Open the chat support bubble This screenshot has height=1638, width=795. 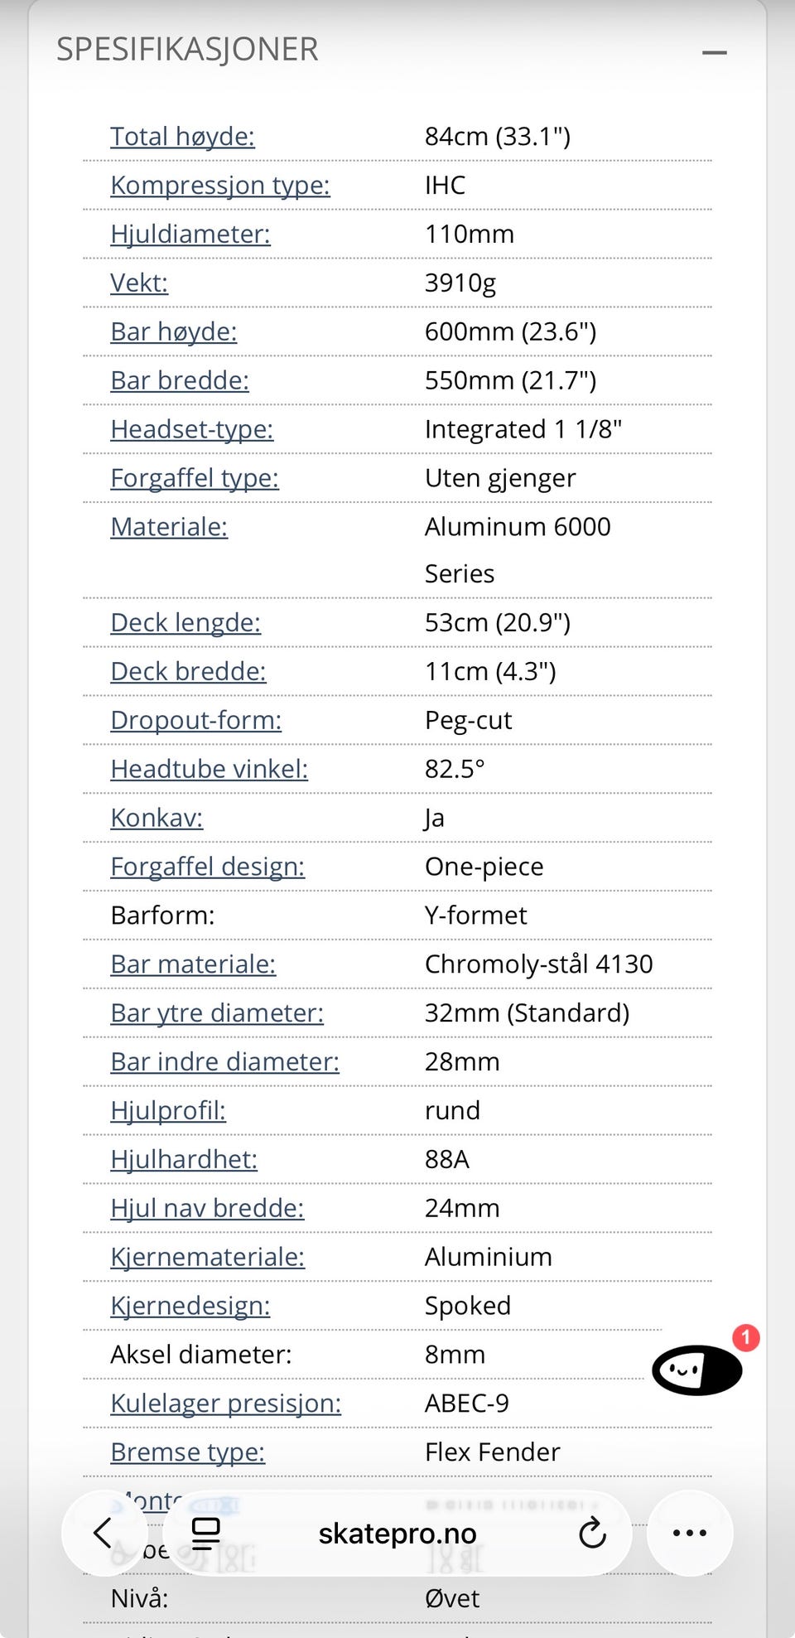click(697, 1370)
